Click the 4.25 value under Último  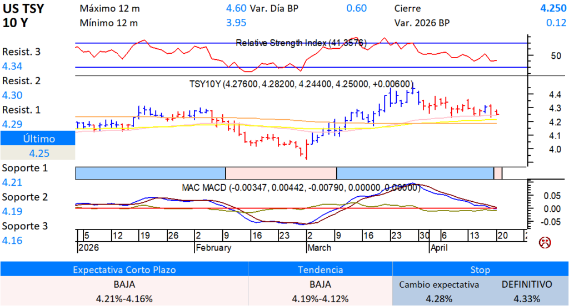point(39,154)
